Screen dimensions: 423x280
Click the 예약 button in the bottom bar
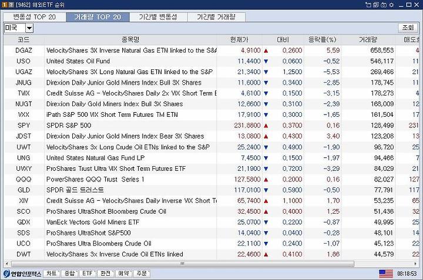123,274
